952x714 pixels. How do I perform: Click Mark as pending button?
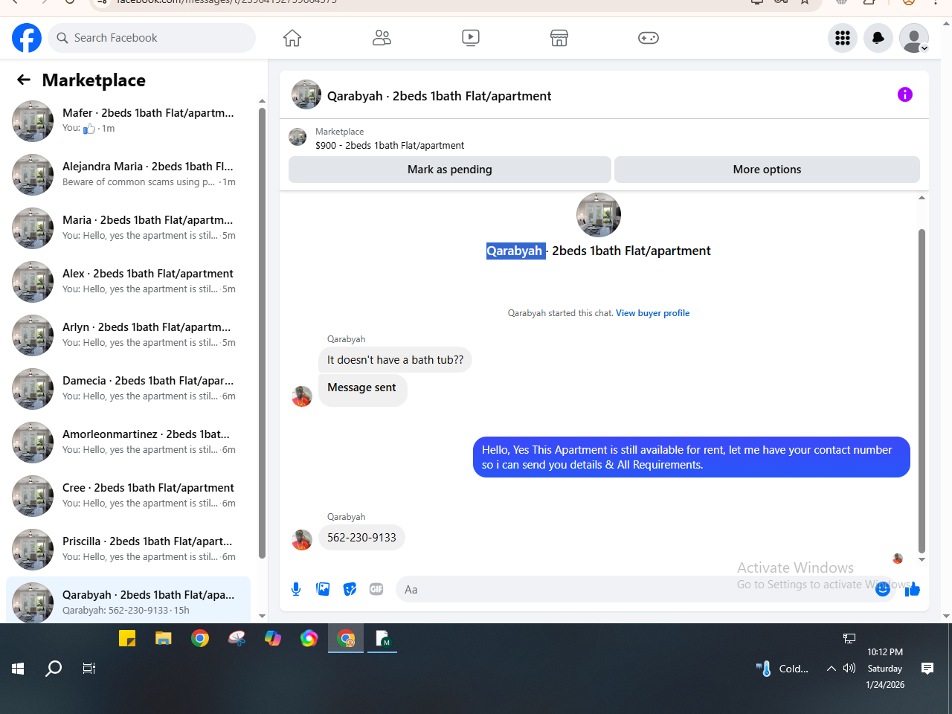pyautogui.click(x=450, y=170)
